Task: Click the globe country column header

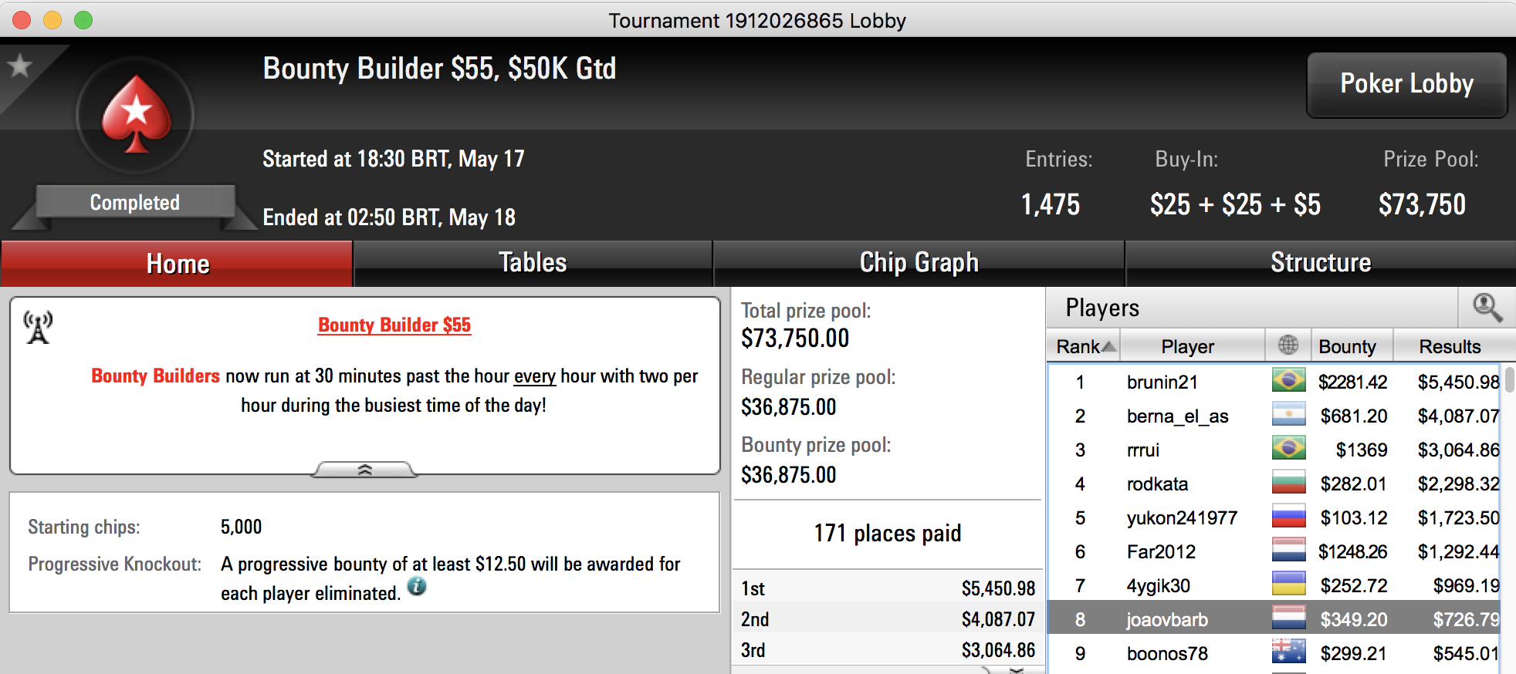Action: pyautogui.click(x=1288, y=345)
